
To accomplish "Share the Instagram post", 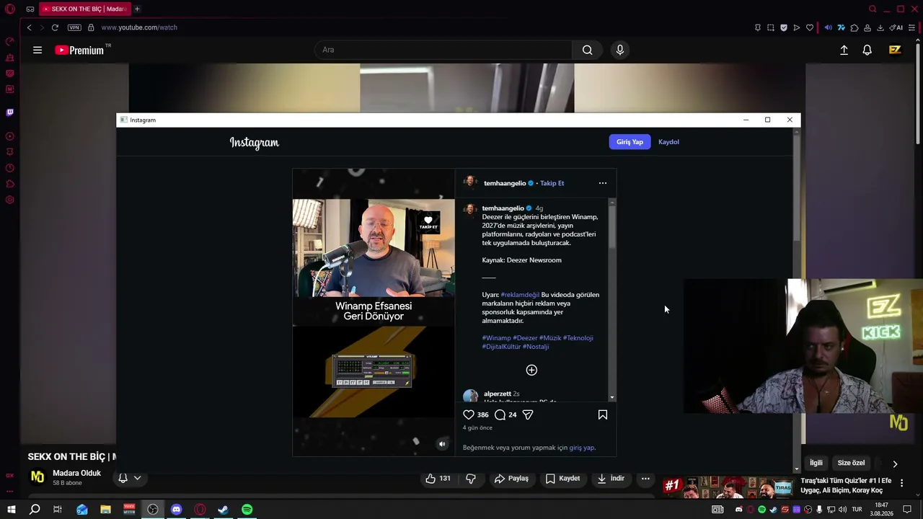I will (x=528, y=414).
